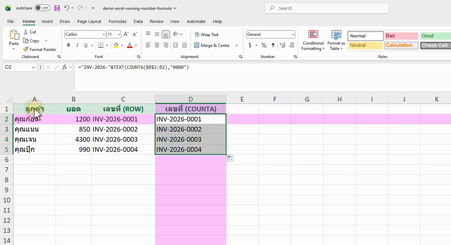Switch to the Insert tab
Screen dimensions: 451x245
click(47, 21)
